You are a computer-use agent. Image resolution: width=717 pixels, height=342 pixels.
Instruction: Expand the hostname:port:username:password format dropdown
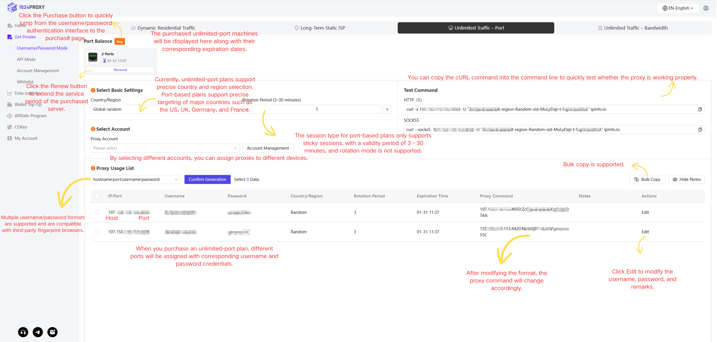[135, 180]
